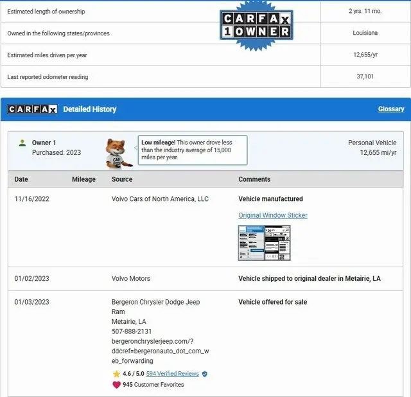This screenshot has height=397, width=411.
Task: Open the Original Window Sticker link
Action: pos(272,215)
